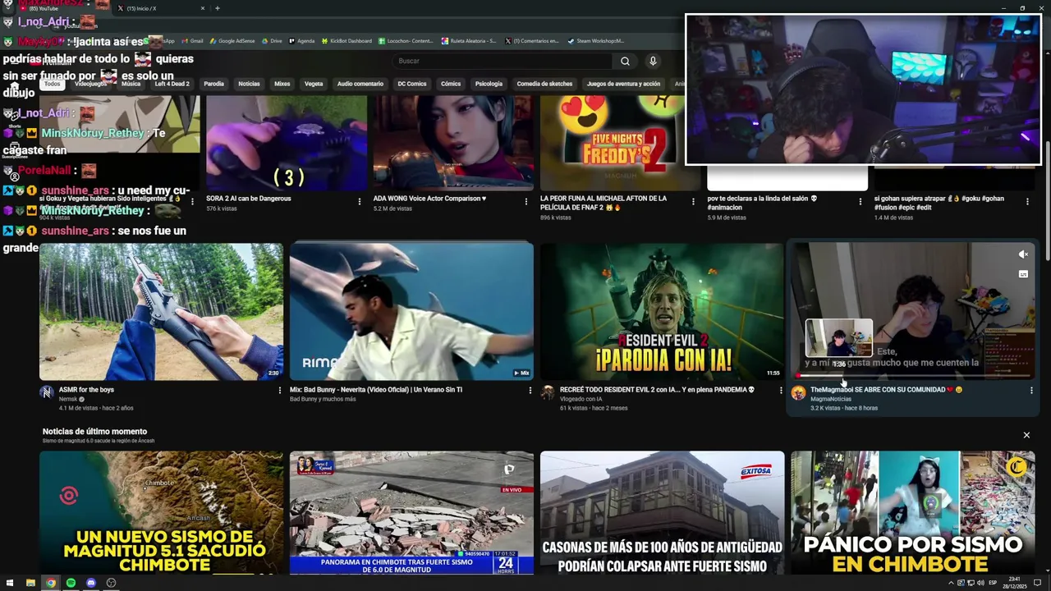This screenshot has height=591, width=1051.
Task: Open Windows Start menu
Action: pyautogui.click(x=10, y=583)
